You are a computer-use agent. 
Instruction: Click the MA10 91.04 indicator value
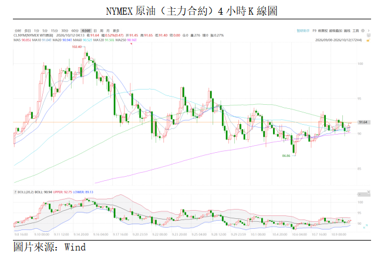tap(42, 40)
